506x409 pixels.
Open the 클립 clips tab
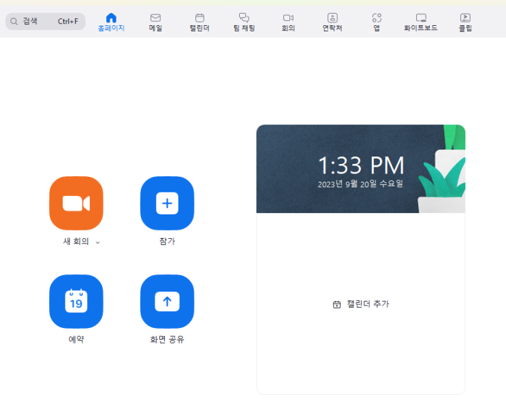pos(465,22)
